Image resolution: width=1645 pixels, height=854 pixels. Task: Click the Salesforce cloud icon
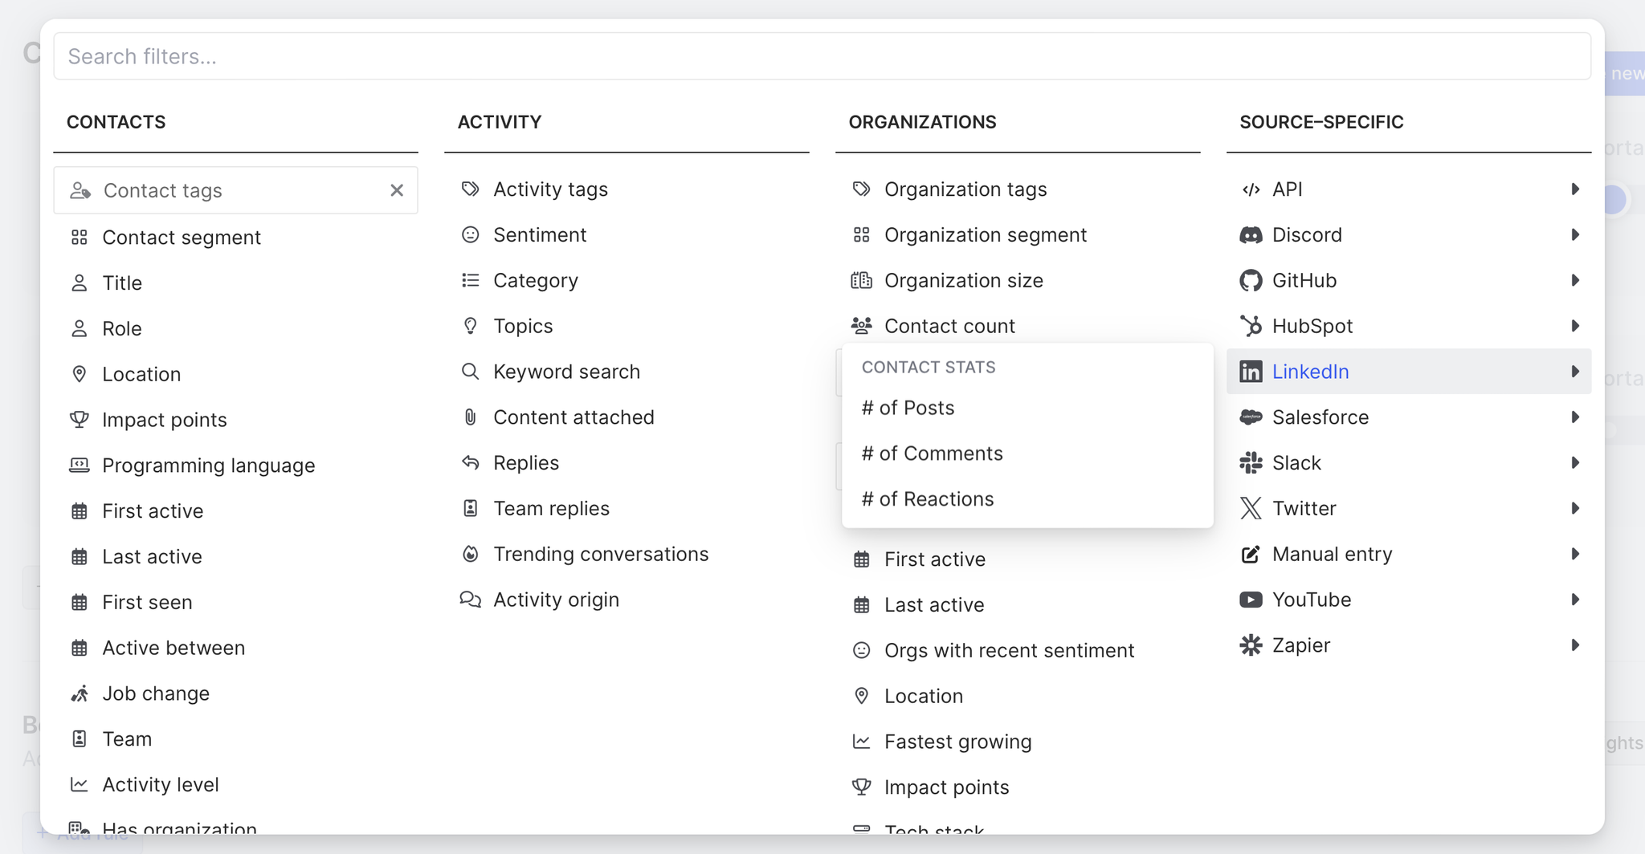click(1251, 417)
